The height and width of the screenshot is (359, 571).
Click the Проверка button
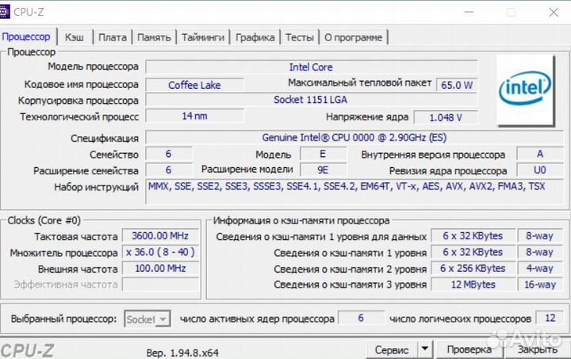(469, 349)
